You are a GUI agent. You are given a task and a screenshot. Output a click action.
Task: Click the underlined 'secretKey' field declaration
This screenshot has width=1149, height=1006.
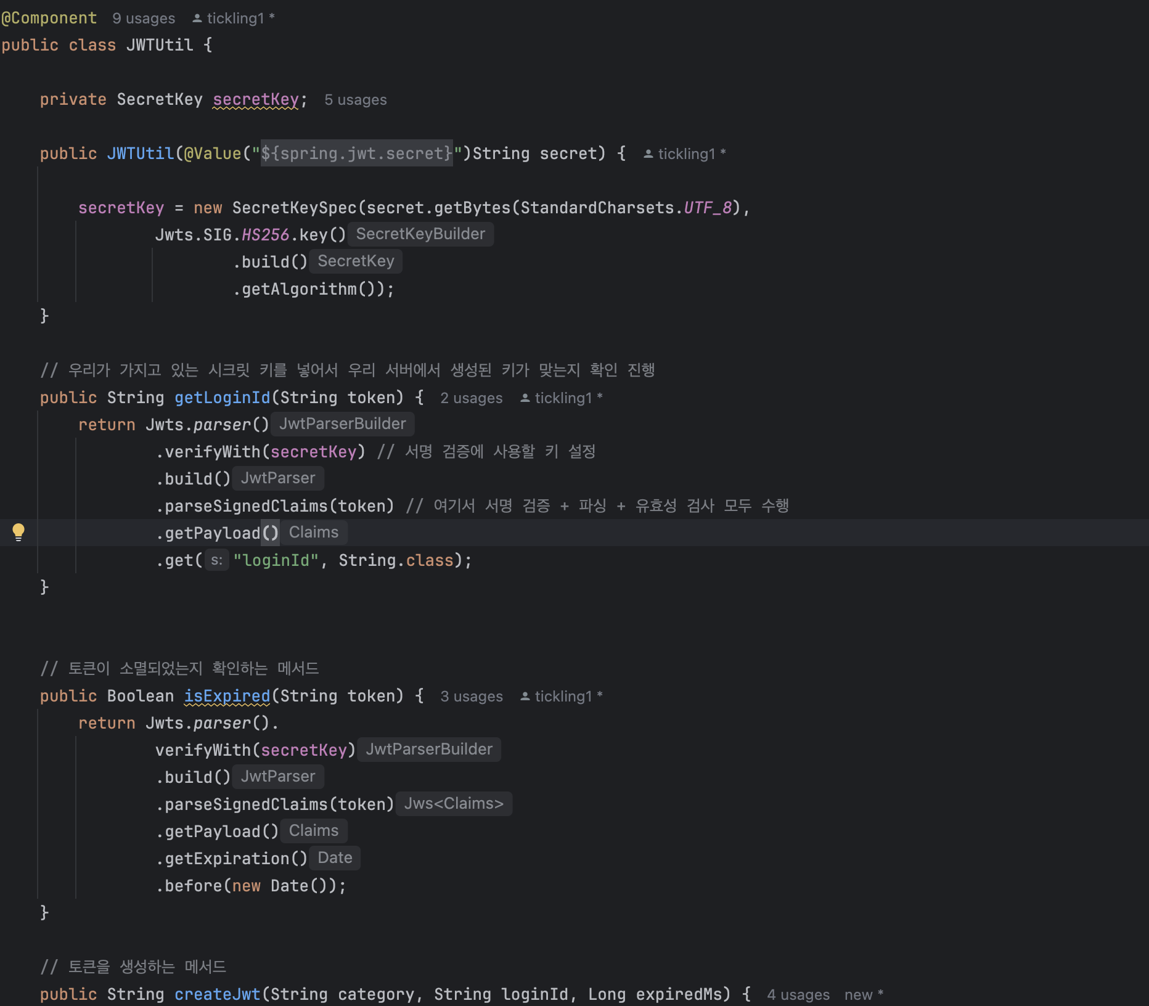pyautogui.click(x=256, y=100)
